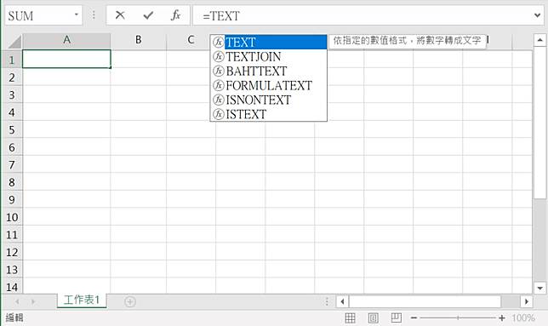Viewport: 548px width, 326px height.
Task: Zoom out with the minus button
Action: click(x=414, y=317)
